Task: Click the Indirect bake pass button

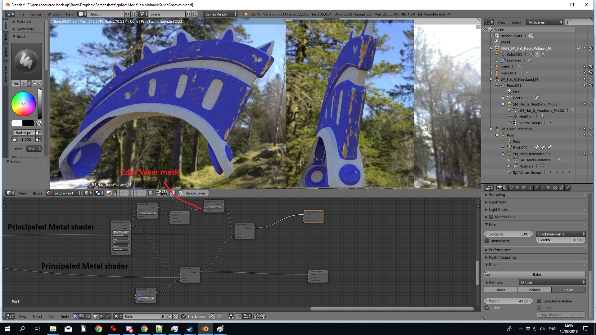Action: [x=534, y=290]
